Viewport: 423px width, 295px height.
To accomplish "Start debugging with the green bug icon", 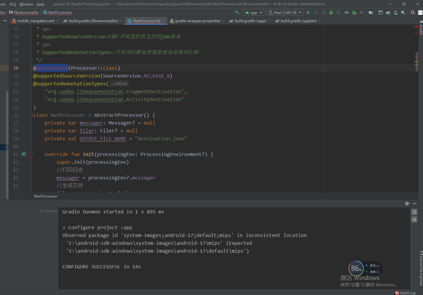I will [331, 12].
